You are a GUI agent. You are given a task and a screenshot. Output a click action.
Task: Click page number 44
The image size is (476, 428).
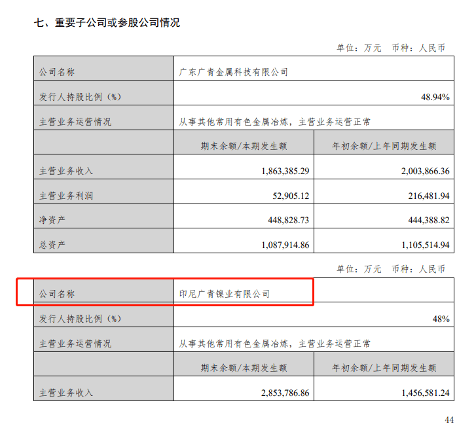tap(449, 419)
